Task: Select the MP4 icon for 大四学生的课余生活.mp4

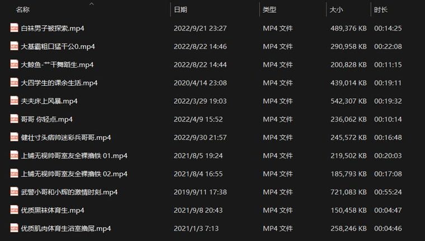Action: 14,83
